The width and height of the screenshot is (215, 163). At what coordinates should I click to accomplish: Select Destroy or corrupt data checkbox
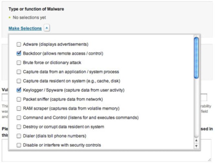click(19, 127)
